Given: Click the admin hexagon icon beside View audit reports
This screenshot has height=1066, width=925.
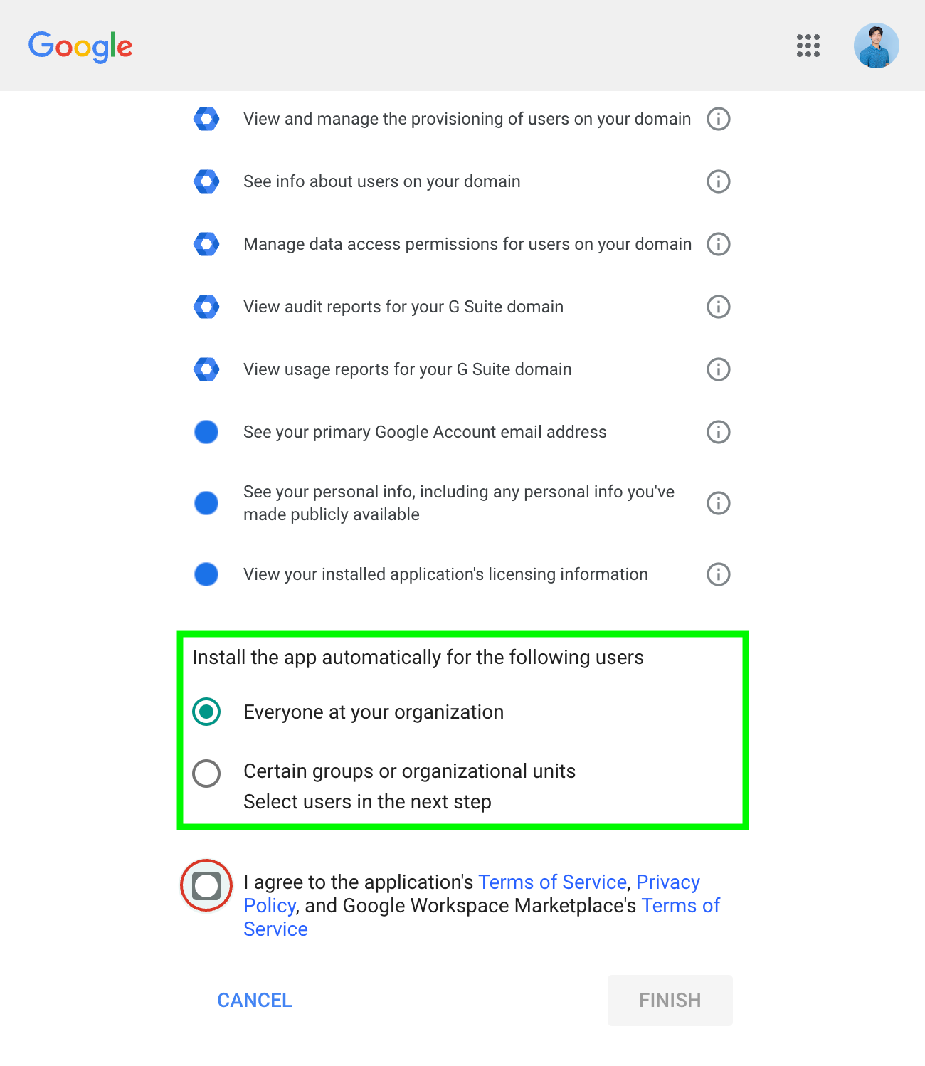Looking at the screenshot, I should [206, 307].
